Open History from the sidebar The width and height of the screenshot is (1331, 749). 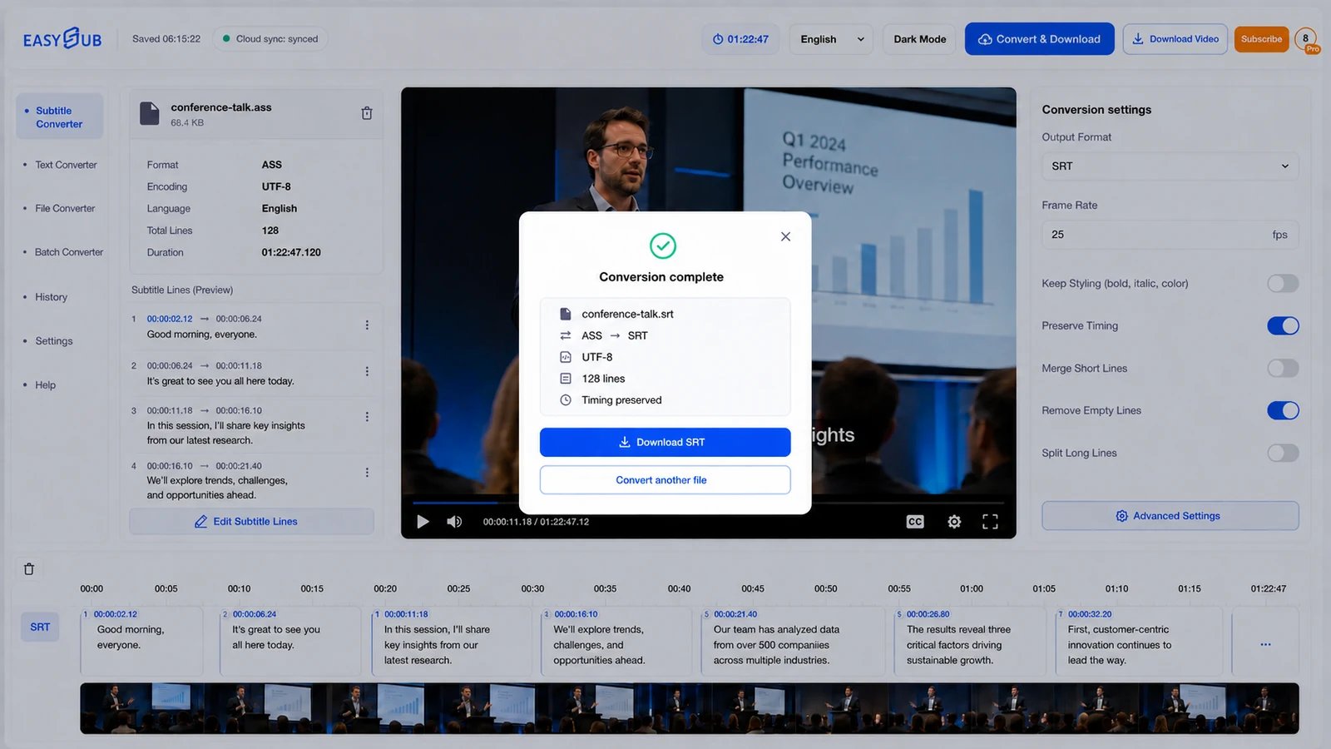[x=51, y=297]
